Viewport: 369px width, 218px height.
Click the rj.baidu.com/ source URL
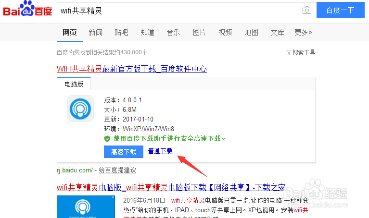75,170
